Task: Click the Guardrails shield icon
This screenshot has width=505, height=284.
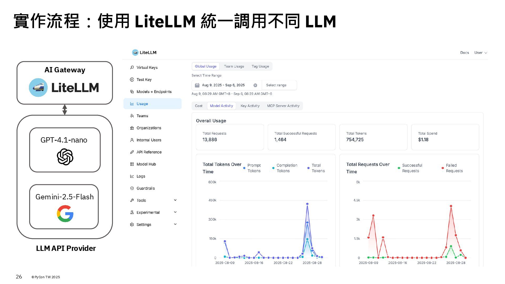Action: [132, 189]
